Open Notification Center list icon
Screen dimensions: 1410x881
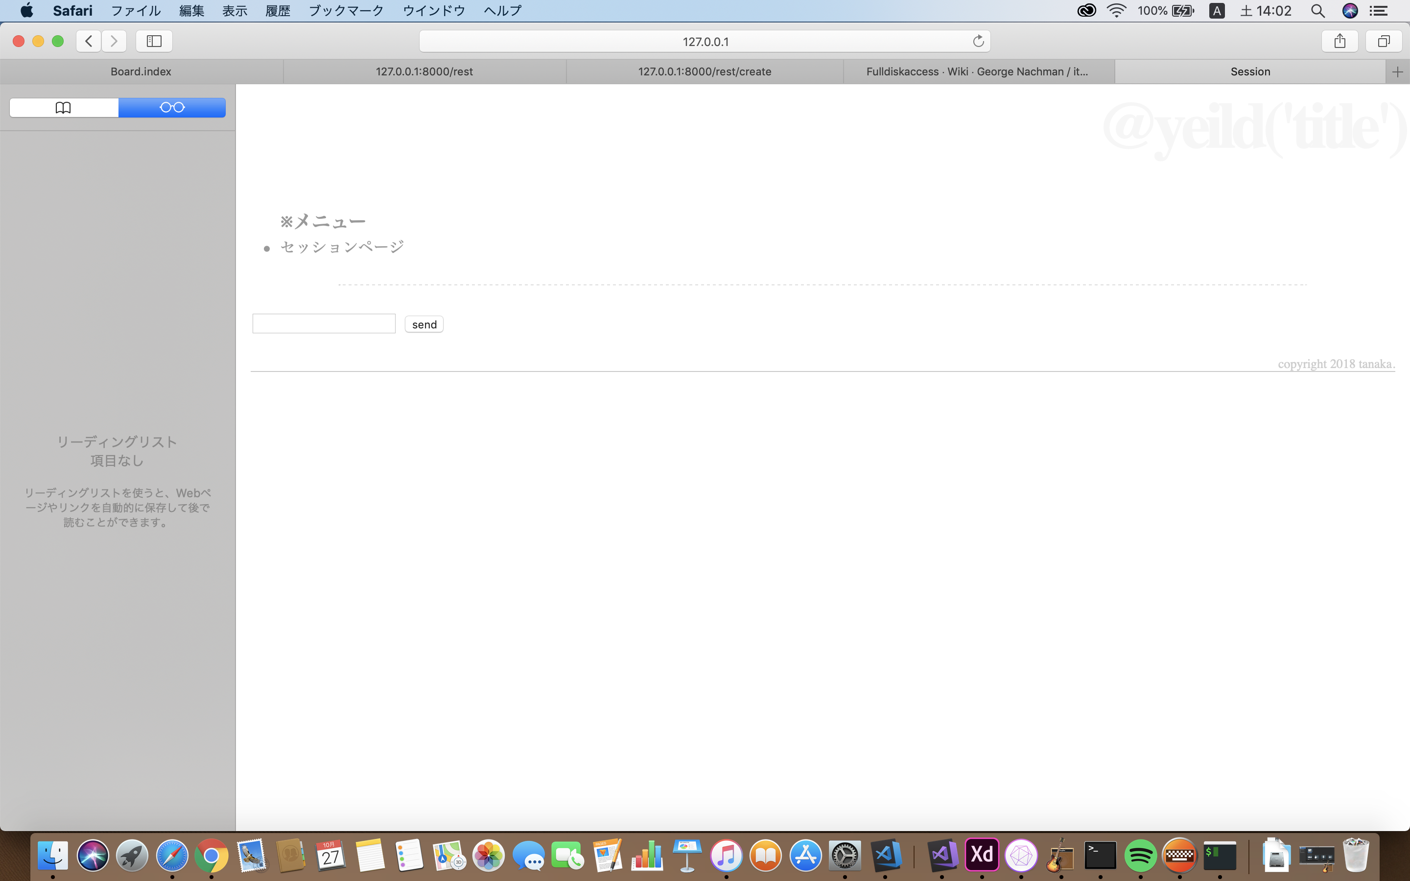pyautogui.click(x=1379, y=10)
